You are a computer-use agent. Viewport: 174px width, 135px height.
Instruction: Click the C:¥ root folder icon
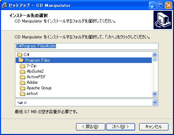click(19, 54)
